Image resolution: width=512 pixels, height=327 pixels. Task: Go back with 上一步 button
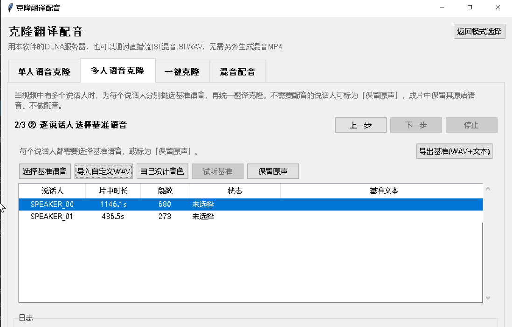point(360,125)
